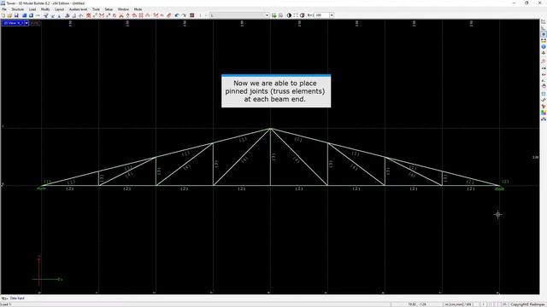Expand the load case combo box arrow
Viewport: 547px width, 307px height.
pos(268,15)
